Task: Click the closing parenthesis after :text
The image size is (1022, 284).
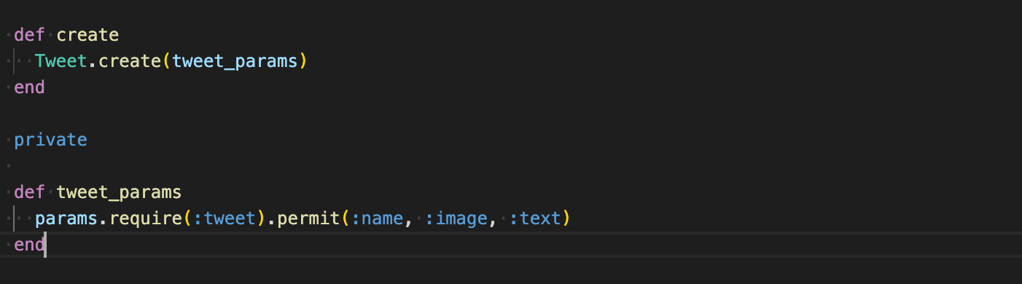Action: click(567, 218)
